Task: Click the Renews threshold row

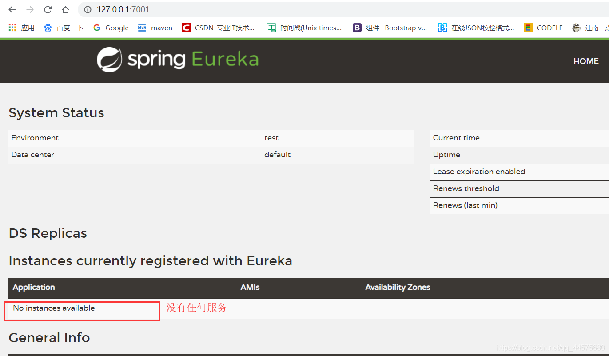Action: (519, 189)
